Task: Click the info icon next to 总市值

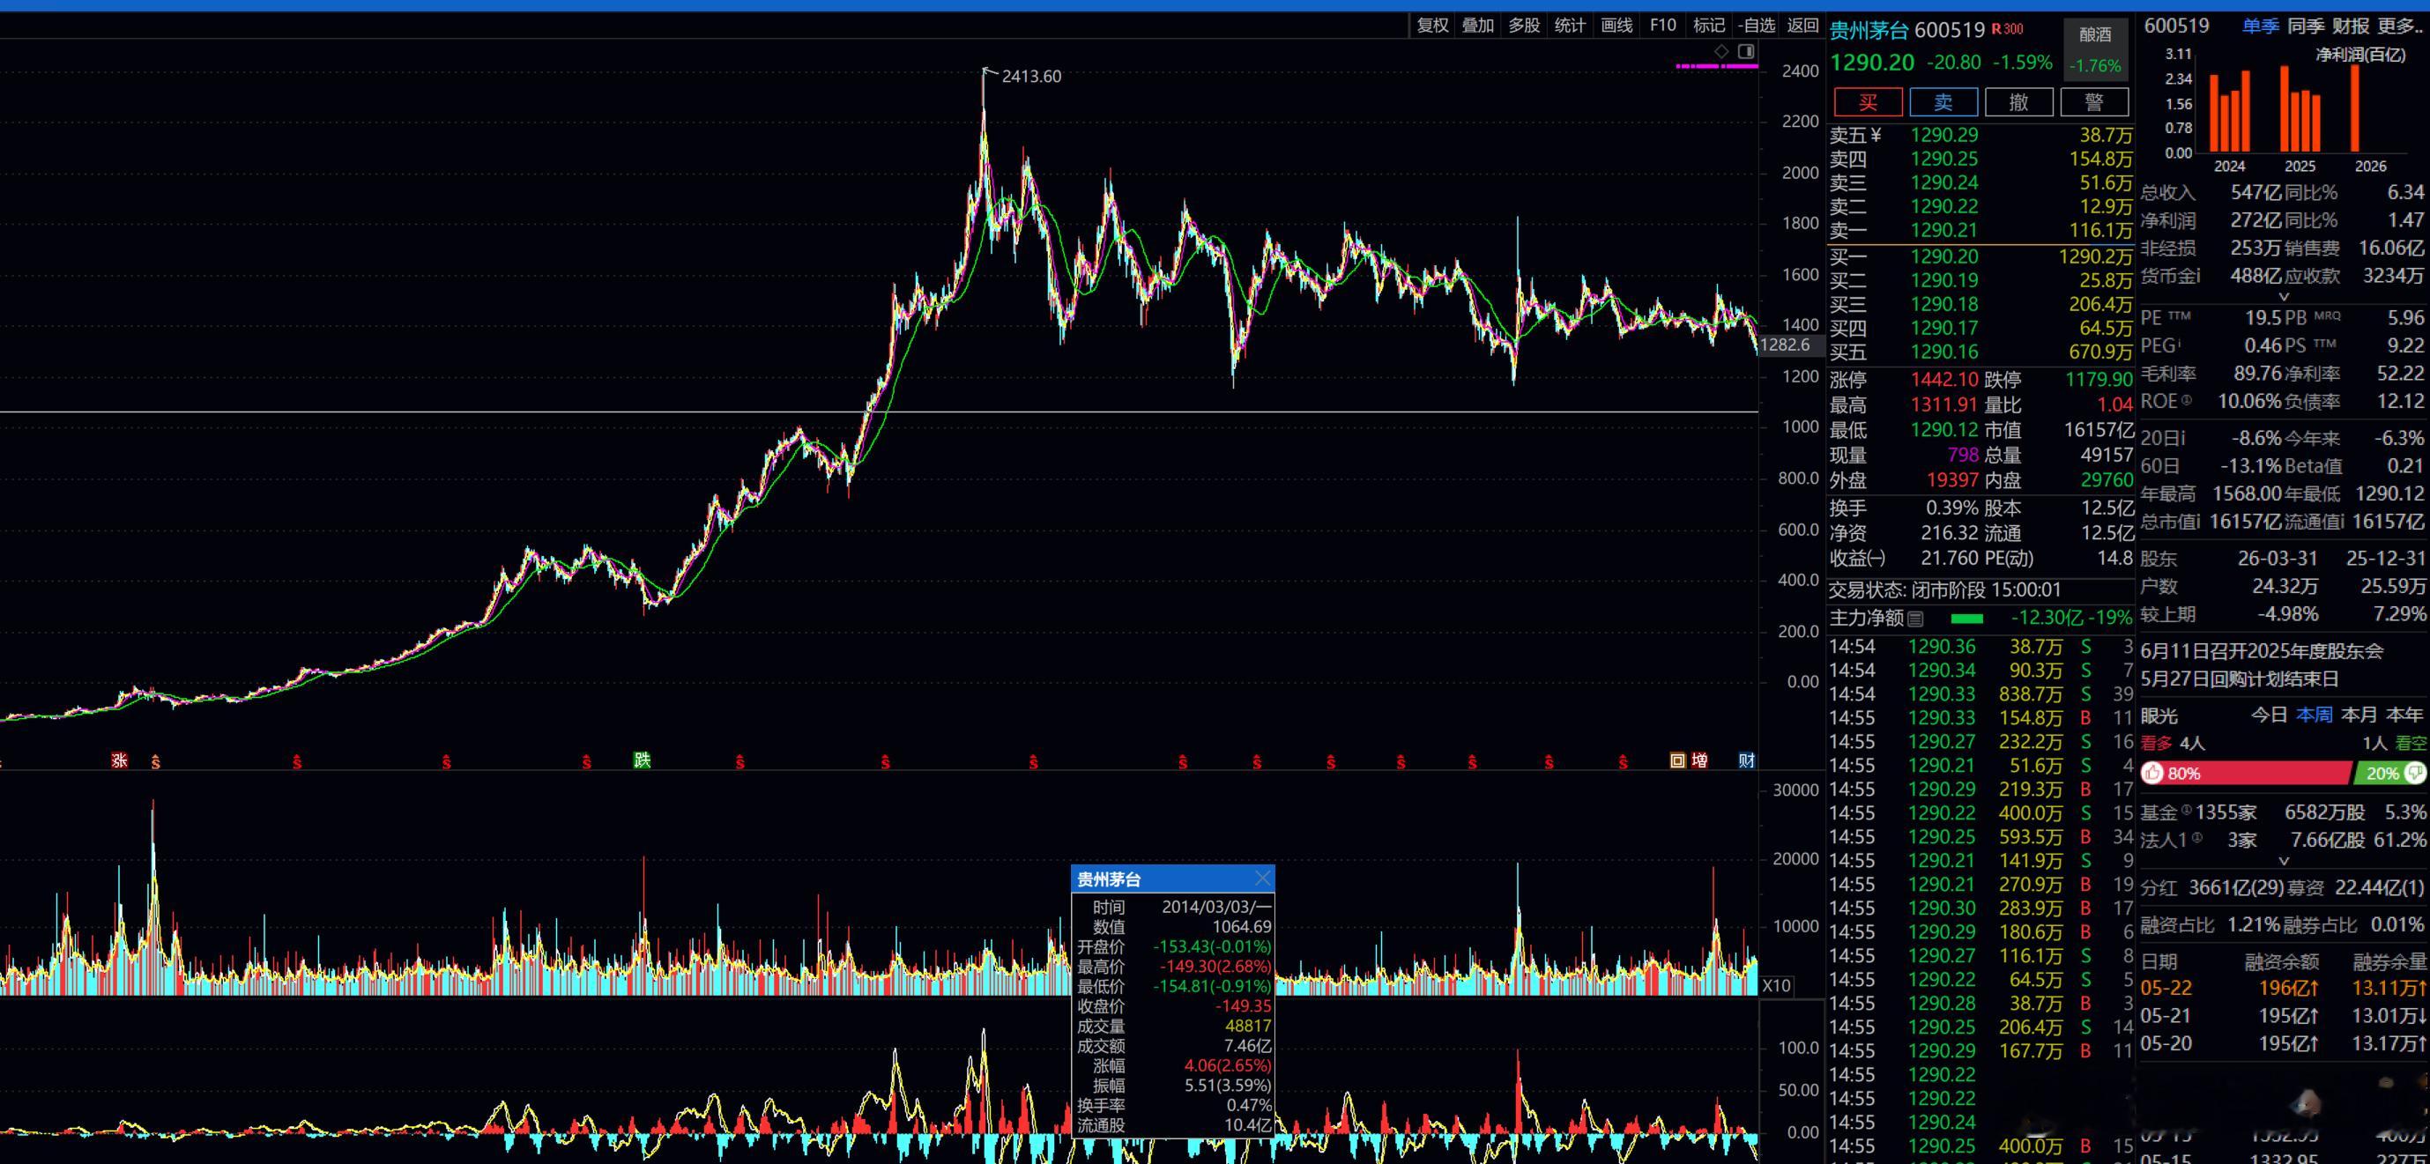Action: coord(2197,521)
